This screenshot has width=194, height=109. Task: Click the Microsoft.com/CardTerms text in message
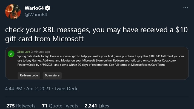(148, 65)
